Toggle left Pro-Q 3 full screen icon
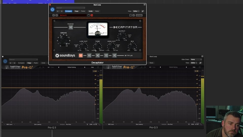Viewport: 243px width, 137px height. (98, 67)
